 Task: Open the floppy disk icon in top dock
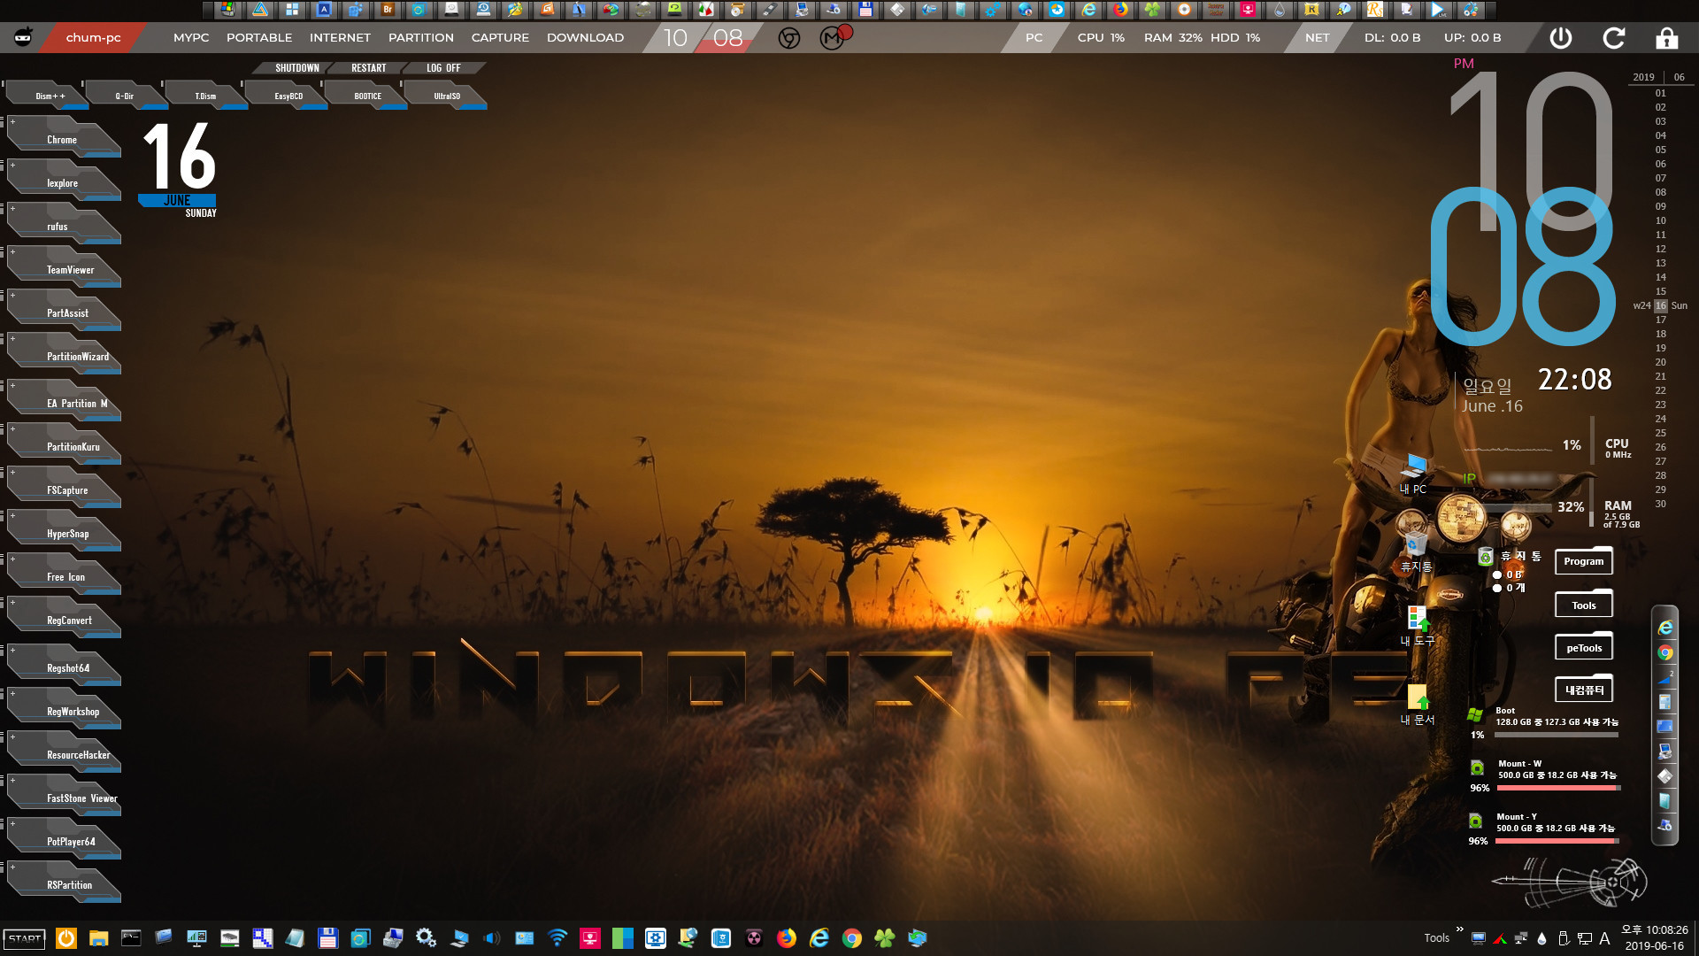coord(865,10)
